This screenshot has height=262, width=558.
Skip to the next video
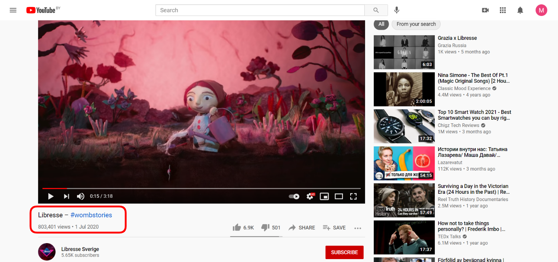pos(66,196)
